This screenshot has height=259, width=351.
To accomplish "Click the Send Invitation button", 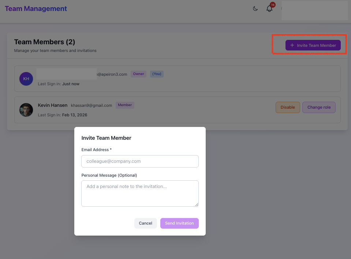I will (179, 223).
